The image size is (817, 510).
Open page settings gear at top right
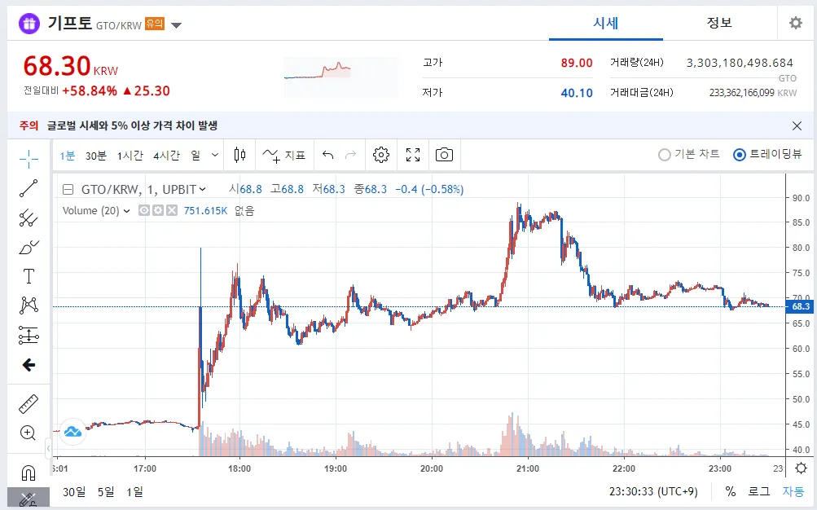pos(795,23)
